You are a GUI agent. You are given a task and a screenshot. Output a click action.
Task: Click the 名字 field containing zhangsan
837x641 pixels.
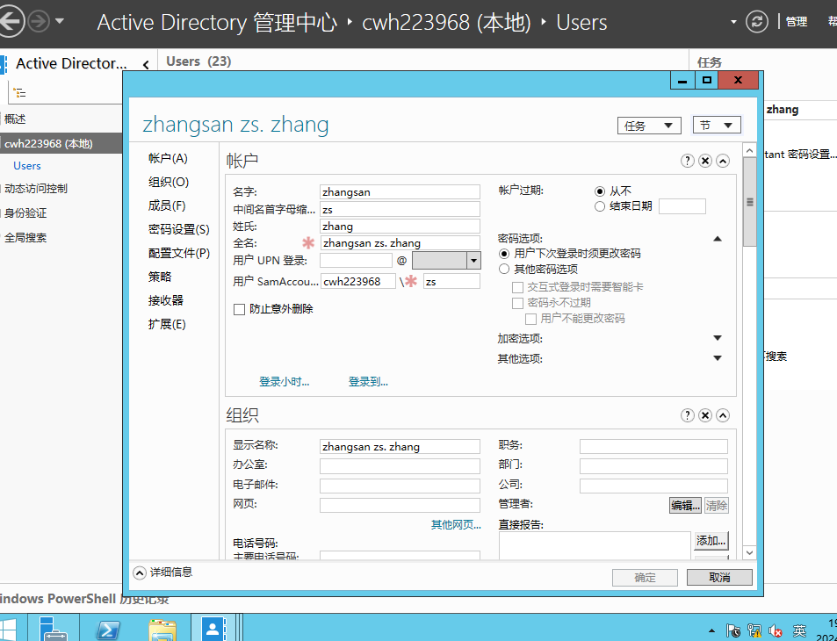click(x=400, y=191)
